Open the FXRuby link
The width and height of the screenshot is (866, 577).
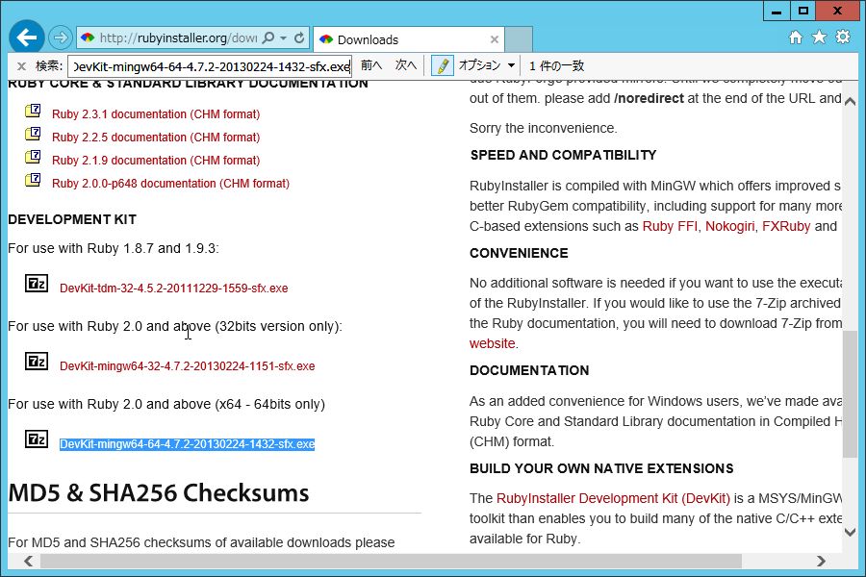[786, 226]
